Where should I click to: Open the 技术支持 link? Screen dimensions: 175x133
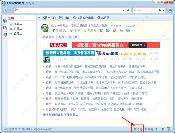coord(116,26)
